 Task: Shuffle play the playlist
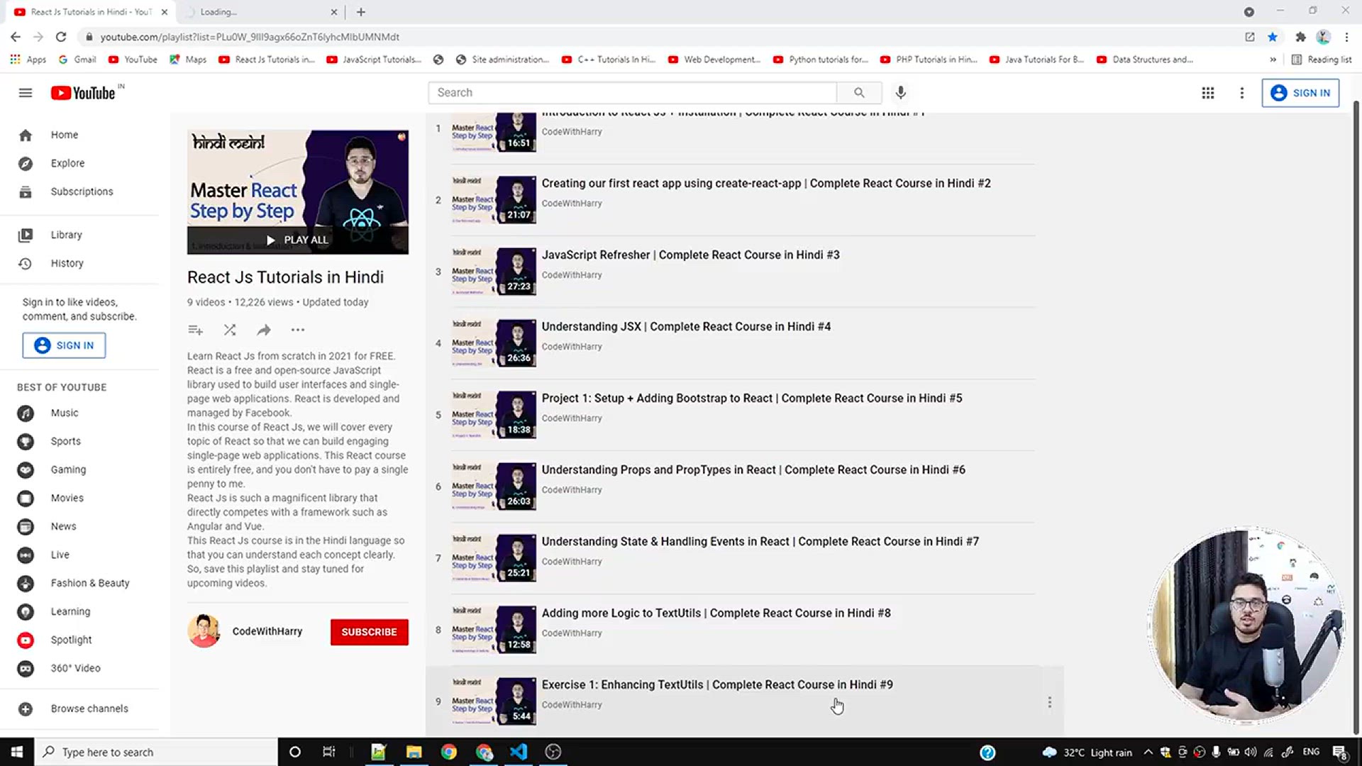coord(230,330)
